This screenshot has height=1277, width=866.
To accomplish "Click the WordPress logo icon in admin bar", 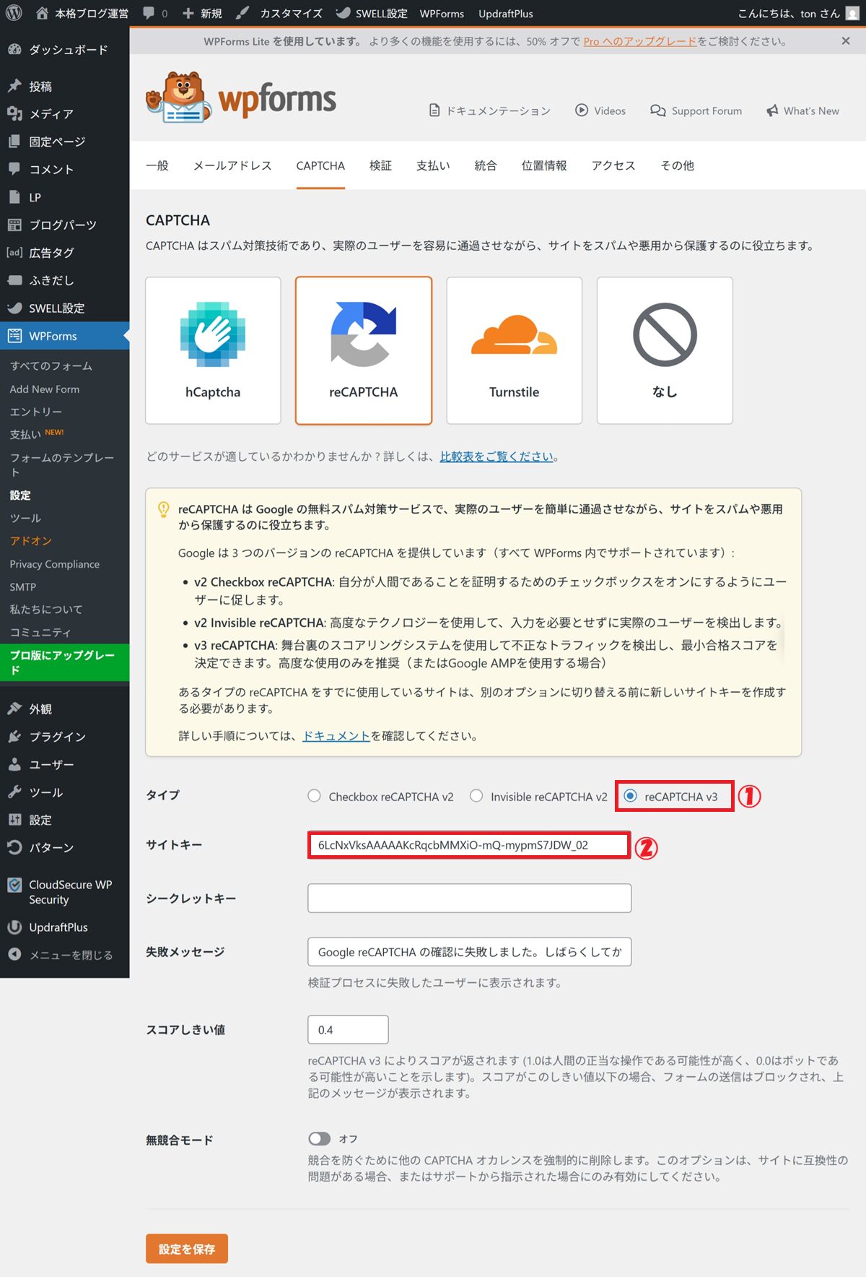I will (x=14, y=13).
